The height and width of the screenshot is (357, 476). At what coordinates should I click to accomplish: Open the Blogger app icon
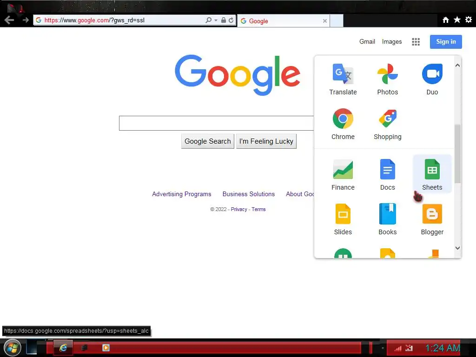click(x=432, y=214)
